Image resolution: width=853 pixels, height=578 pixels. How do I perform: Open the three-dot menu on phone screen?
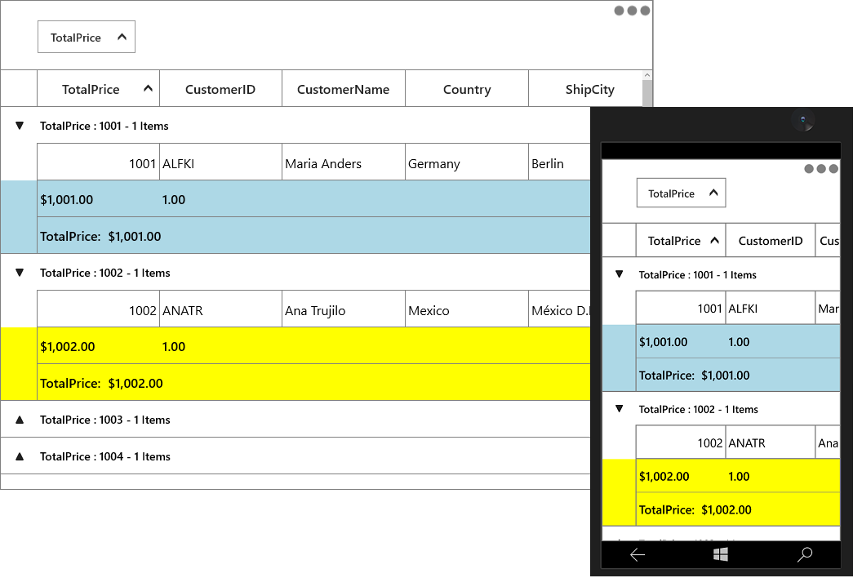point(821,169)
